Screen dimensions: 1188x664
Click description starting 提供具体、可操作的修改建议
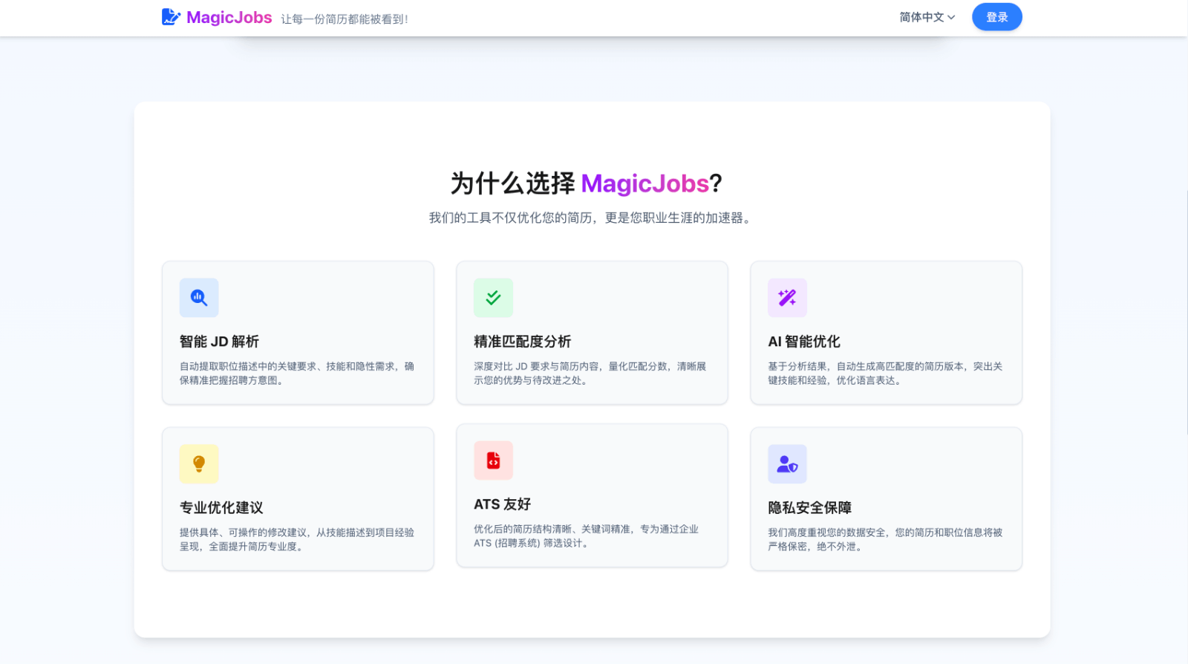click(x=297, y=539)
